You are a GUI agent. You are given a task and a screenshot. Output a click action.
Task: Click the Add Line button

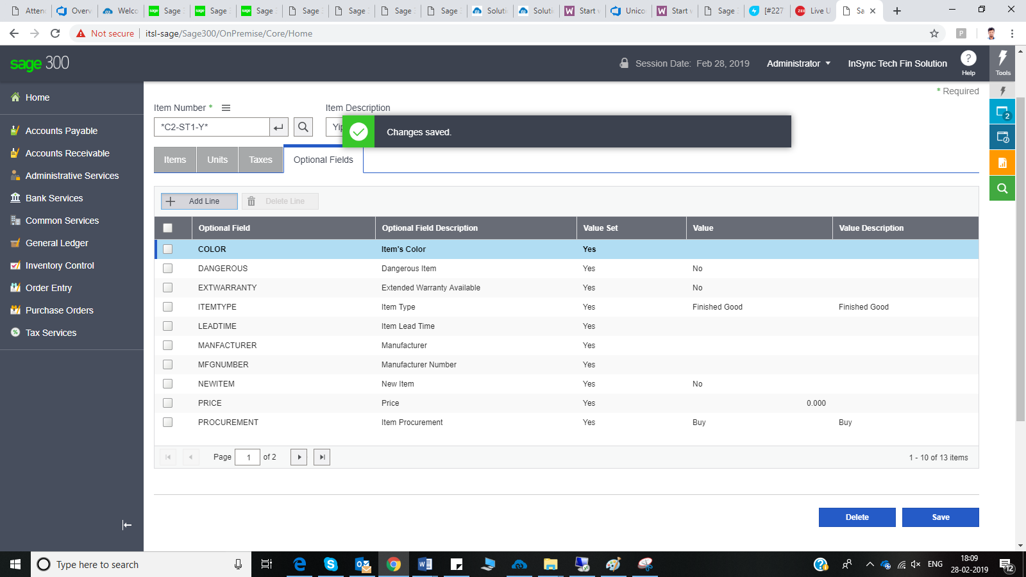(199, 201)
